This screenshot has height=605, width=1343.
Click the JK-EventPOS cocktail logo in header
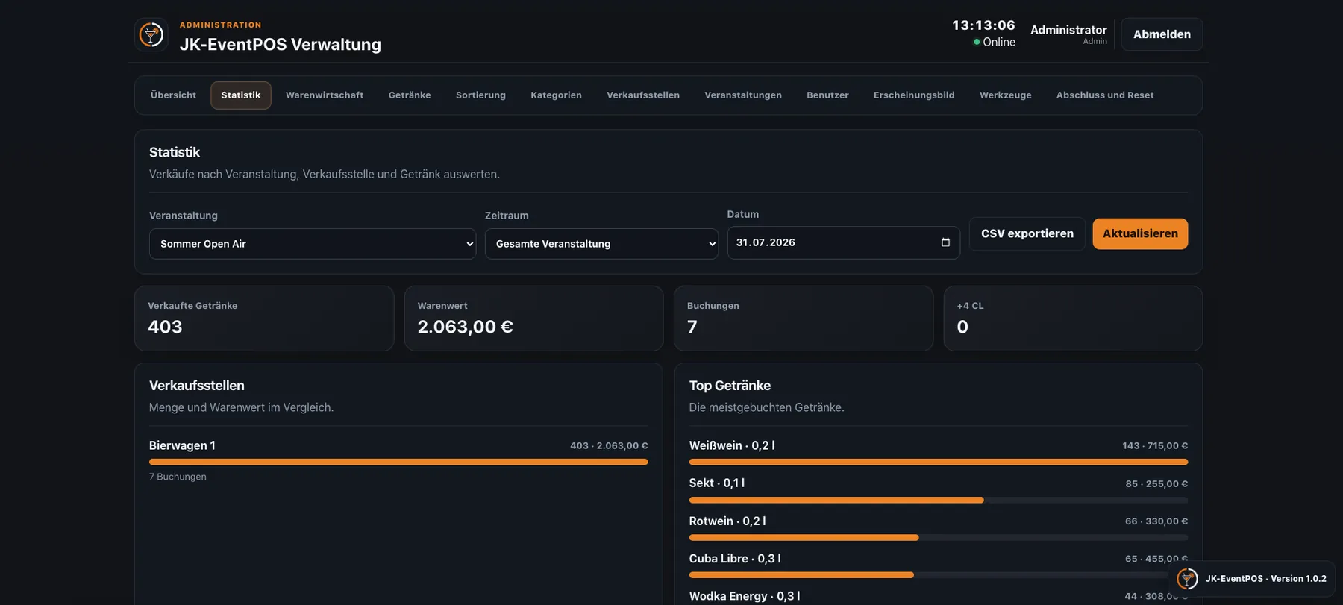(x=151, y=34)
